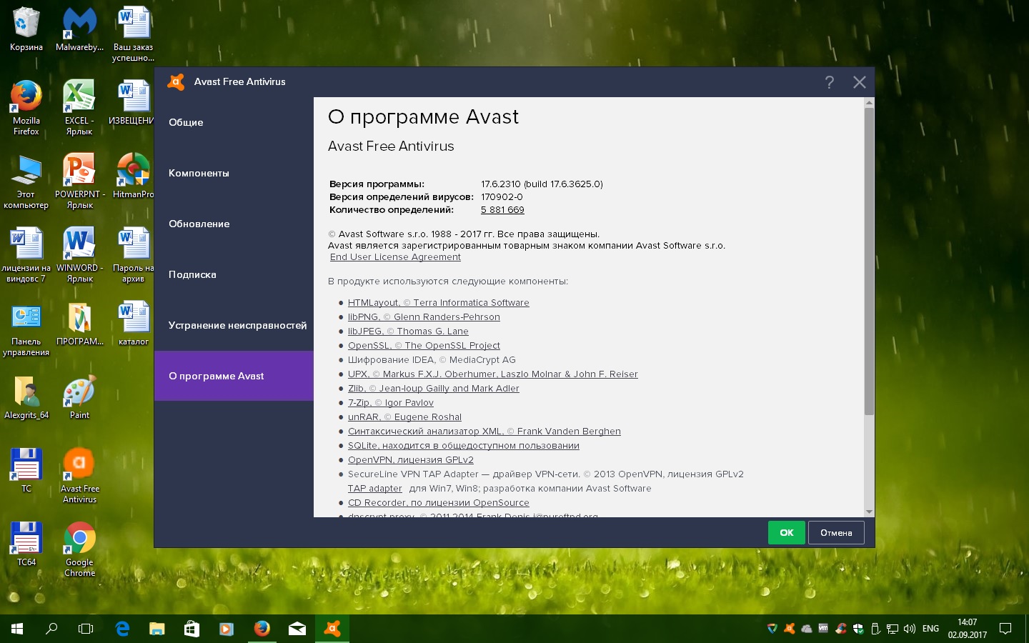Open the Обновление settings section

[199, 224]
